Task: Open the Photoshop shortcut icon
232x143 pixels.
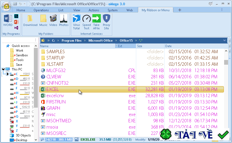Action: click(16, 16)
